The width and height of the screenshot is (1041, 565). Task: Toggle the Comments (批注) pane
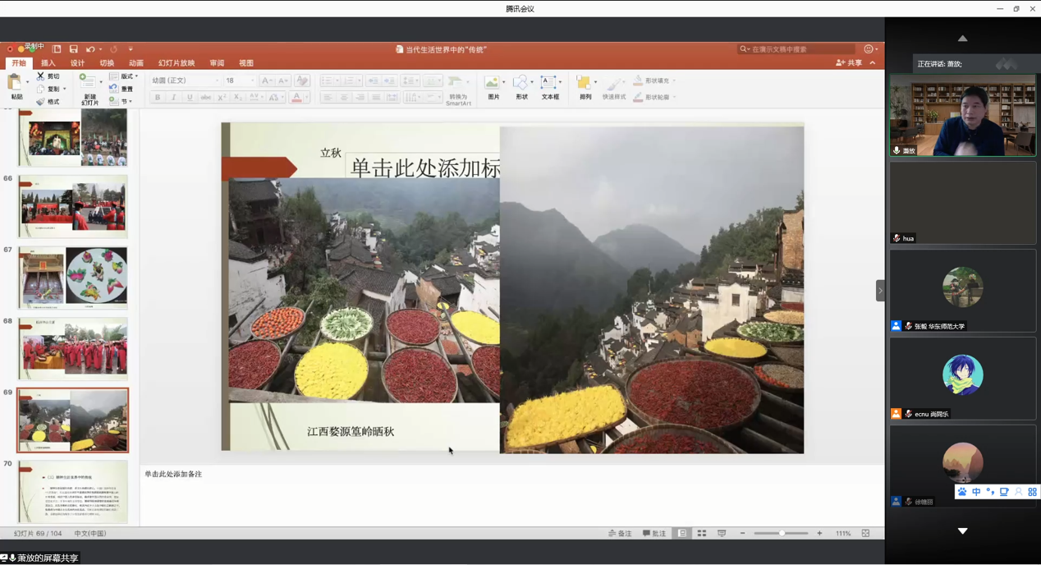click(x=654, y=534)
